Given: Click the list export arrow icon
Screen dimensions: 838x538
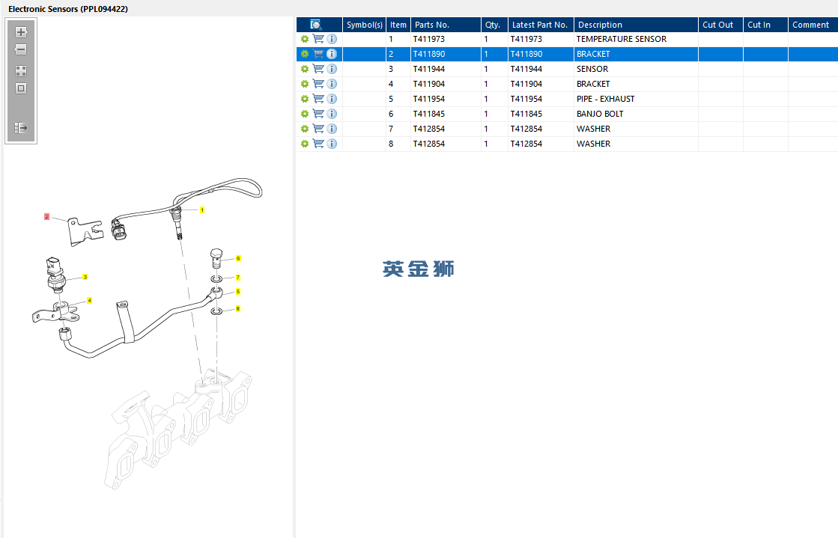Looking at the screenshot, I should 21,128.
